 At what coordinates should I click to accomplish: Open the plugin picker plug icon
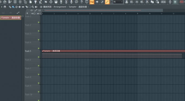(x=36, y=2)
